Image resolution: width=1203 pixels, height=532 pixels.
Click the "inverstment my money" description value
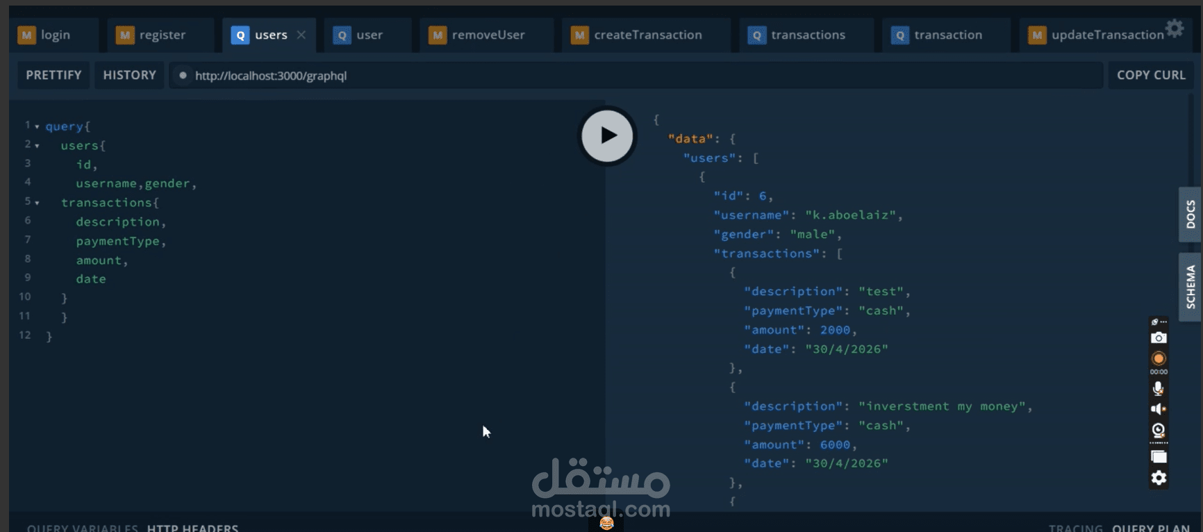[x=942, y=406]
